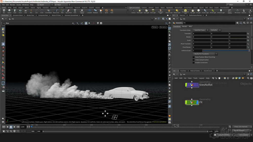Add a Spot Light from the shelf
253x142 pixels.
(146, 11)
